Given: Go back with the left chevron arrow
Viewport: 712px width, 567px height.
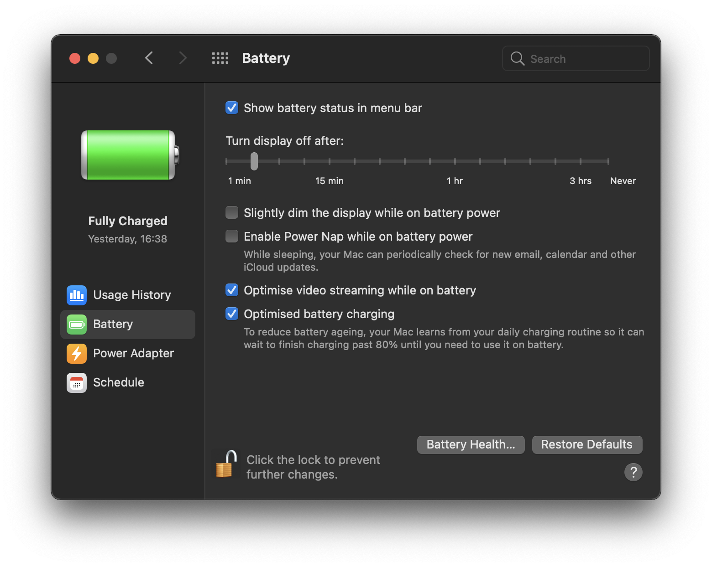Looking at the screenshot, I should click(x=149, y=58).
